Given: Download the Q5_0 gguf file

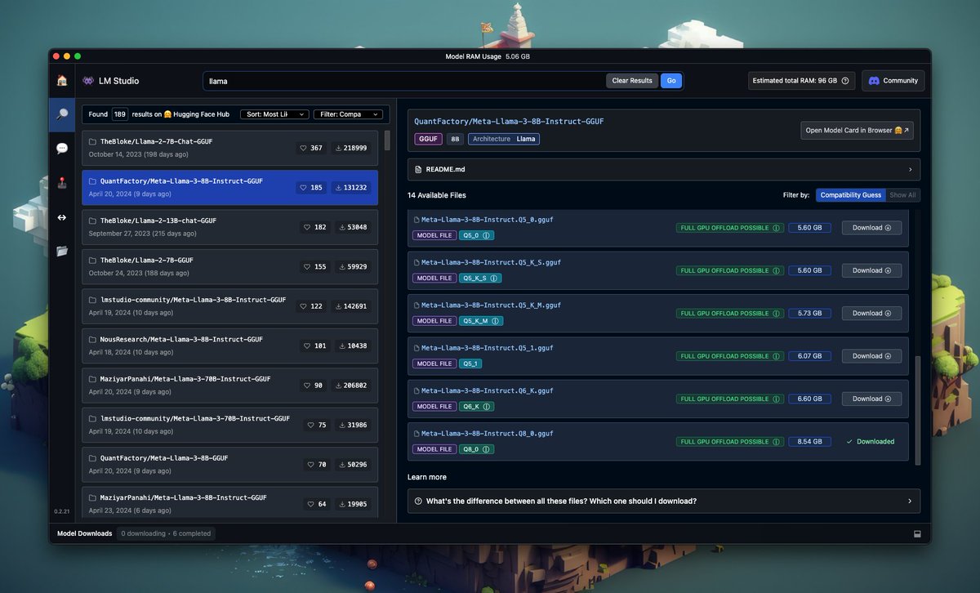Looking at the screenshot, I should coord(871,228).
